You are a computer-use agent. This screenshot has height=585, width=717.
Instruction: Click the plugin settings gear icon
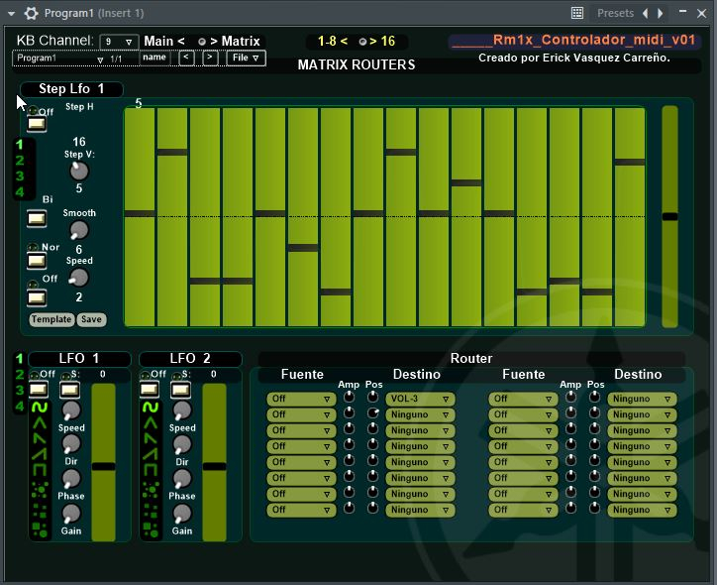click(x=31, y=13)
